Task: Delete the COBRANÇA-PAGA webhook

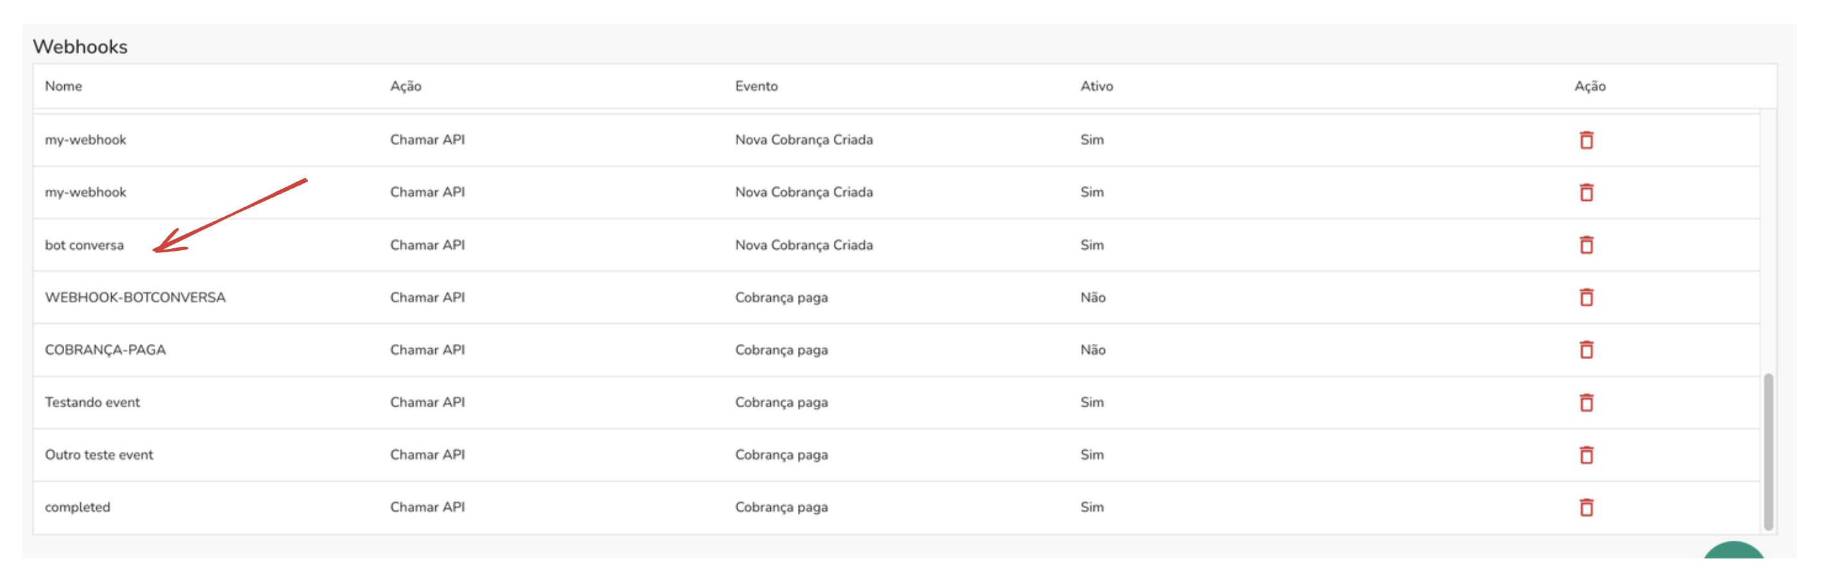Action: pos(1586,350)
